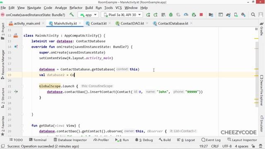Click the 4 spaces indent status entry
265x149 pixels.
241,146
